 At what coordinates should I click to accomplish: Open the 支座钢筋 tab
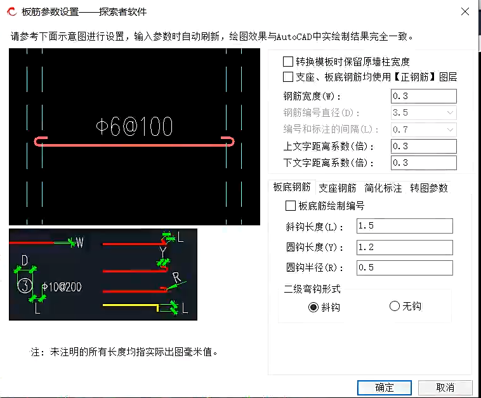tap(337, 188)
